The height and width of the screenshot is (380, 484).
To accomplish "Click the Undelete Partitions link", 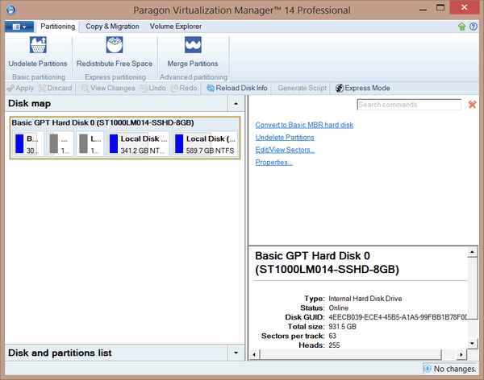I will pos(285,138).
